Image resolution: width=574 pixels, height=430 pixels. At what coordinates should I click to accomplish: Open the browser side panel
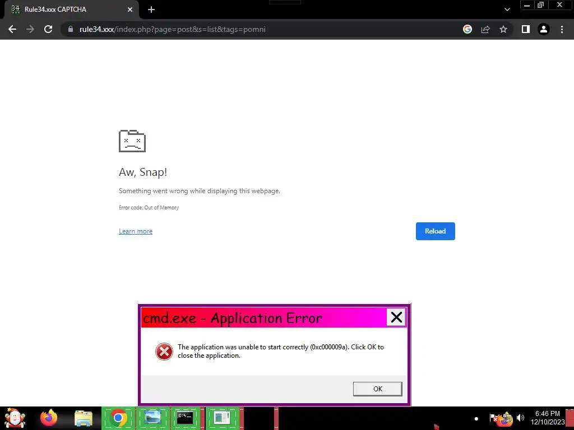(x=526, y=29)
